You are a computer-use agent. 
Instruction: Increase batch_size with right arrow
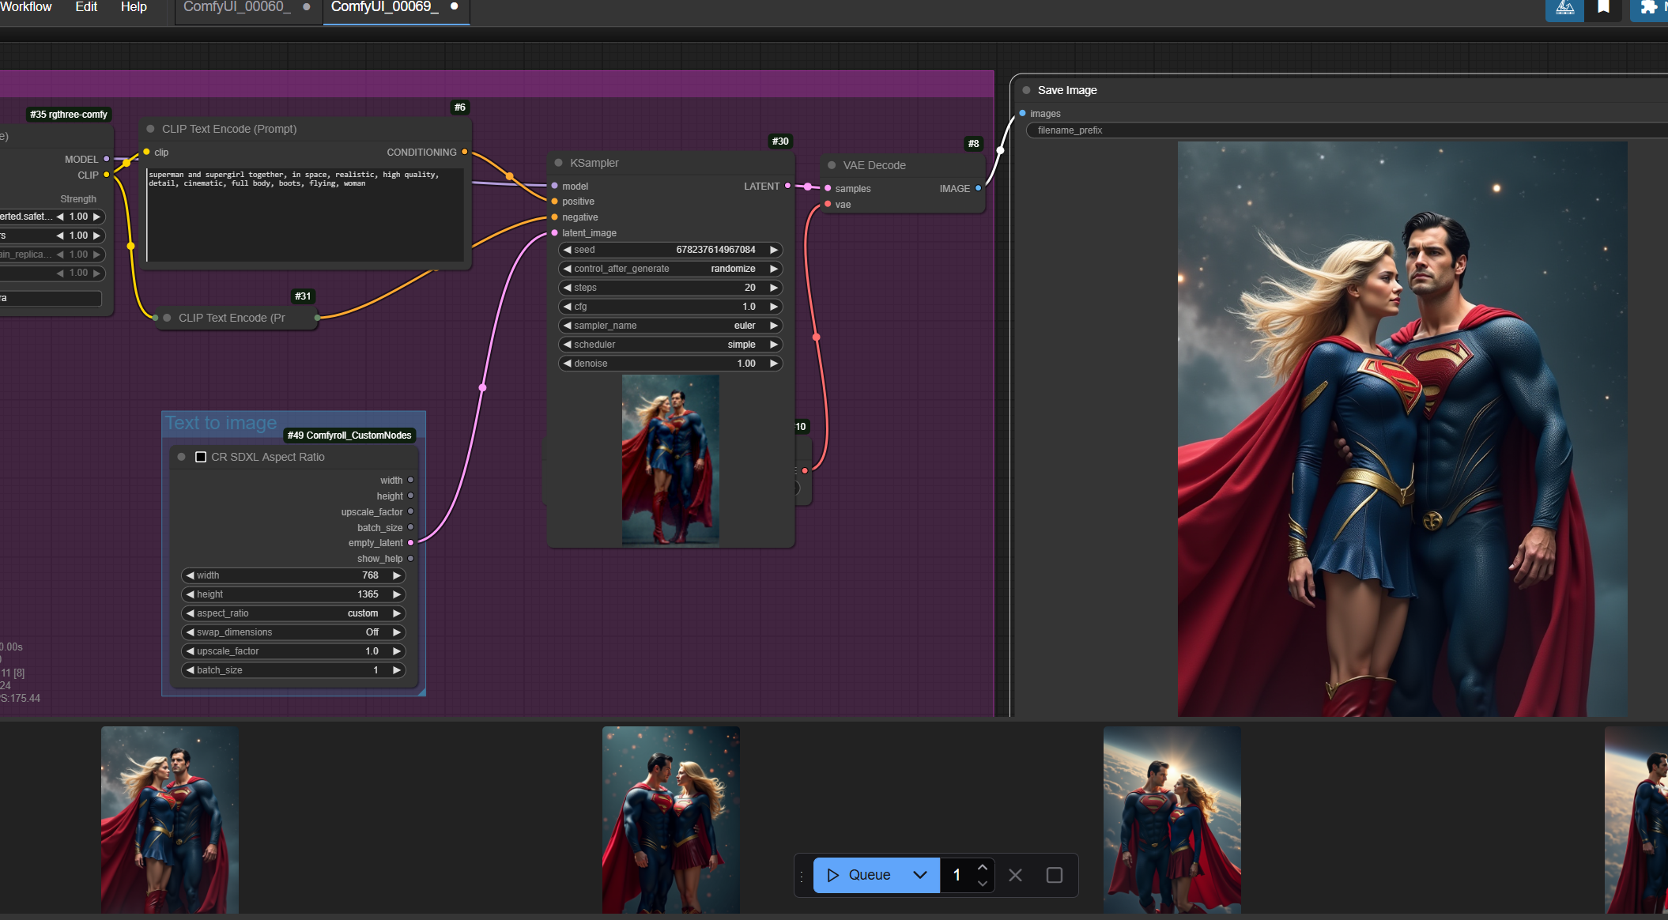tap(397, 670)
